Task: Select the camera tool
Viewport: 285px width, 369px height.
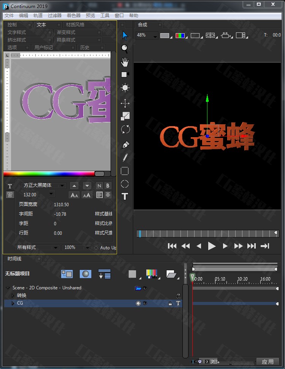Action: click(125, 75)
